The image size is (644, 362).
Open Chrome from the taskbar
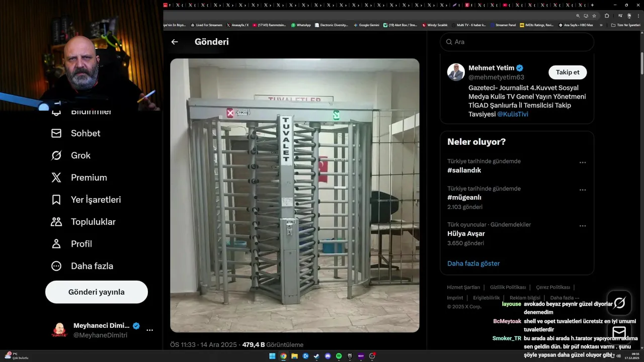(x=283, y=356)
